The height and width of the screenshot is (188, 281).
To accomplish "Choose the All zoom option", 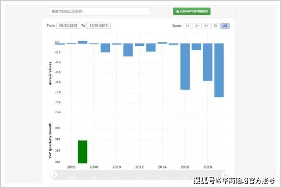I will tap(225, 26).
